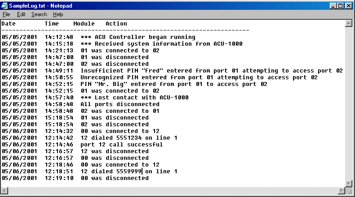Click the horizontal scrollbar track
Viewport: 355px width, 197px height.
pyautogui.click(x=180, y=191)
